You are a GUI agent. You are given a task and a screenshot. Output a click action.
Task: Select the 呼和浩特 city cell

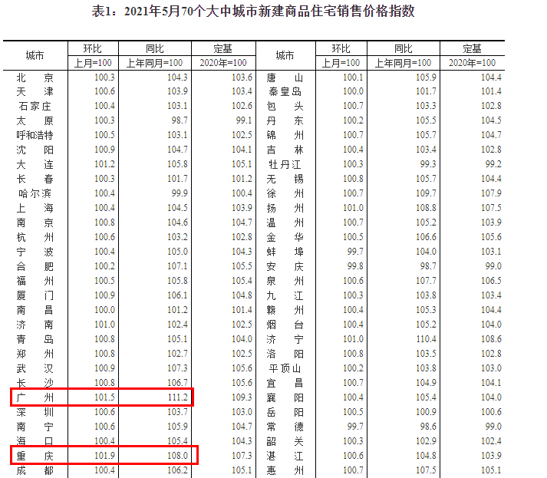click(x=35, y=135)
